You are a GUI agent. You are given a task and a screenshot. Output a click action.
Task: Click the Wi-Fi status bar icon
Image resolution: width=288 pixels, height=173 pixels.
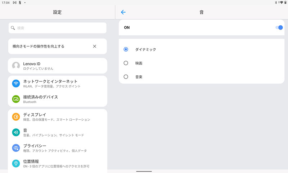(282, 3)
